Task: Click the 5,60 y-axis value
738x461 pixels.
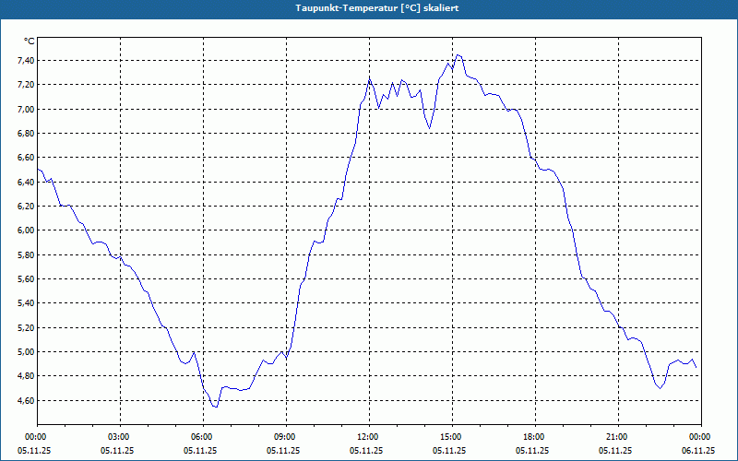Action: [x=26, y=279]
